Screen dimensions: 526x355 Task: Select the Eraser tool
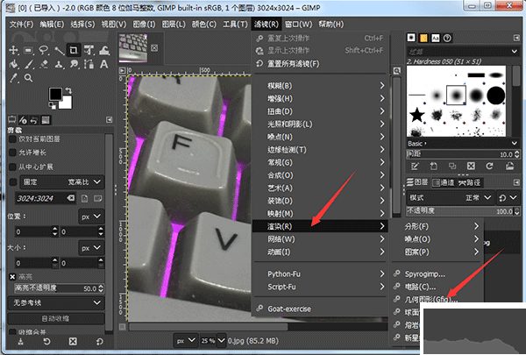(44, 64)
